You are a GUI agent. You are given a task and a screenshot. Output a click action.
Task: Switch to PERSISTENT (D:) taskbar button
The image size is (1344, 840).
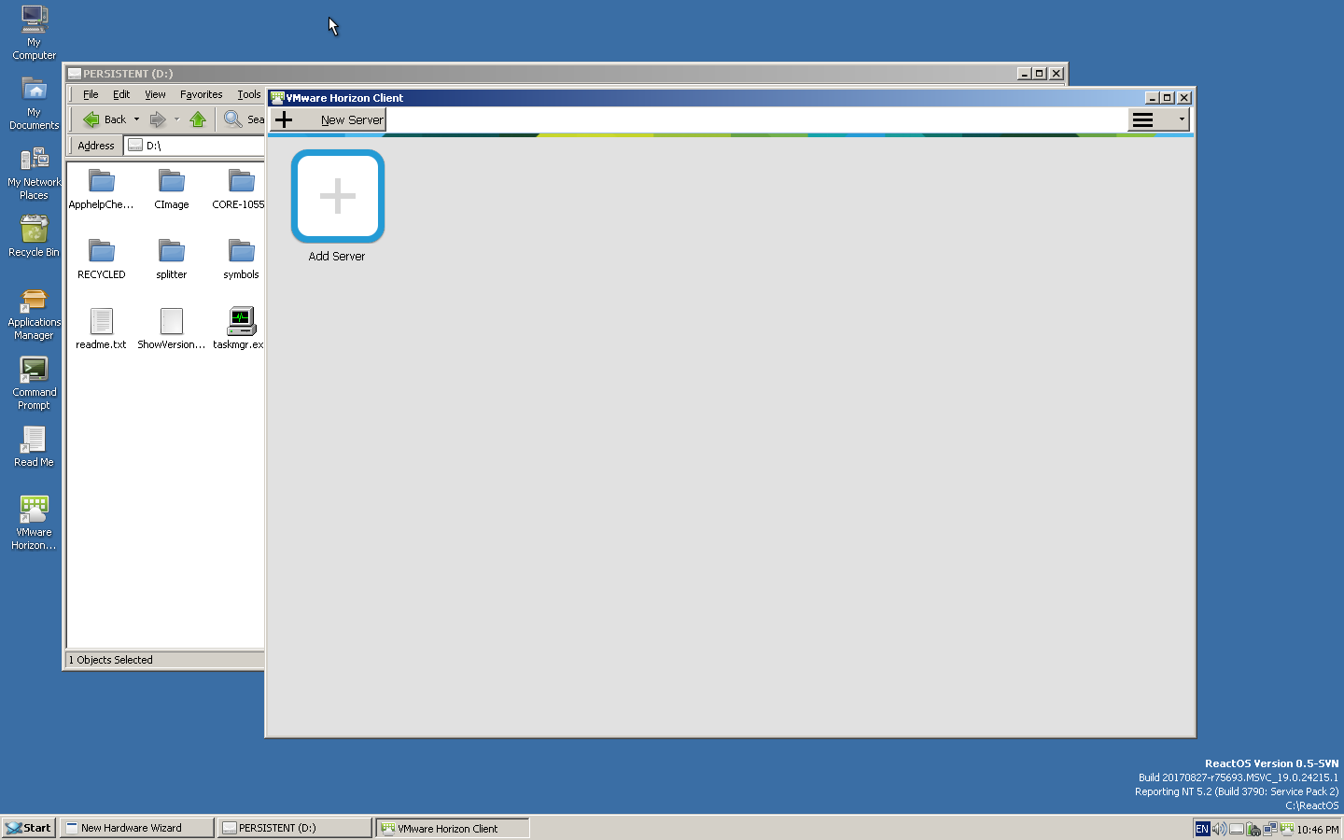click(x=295, y=828)
